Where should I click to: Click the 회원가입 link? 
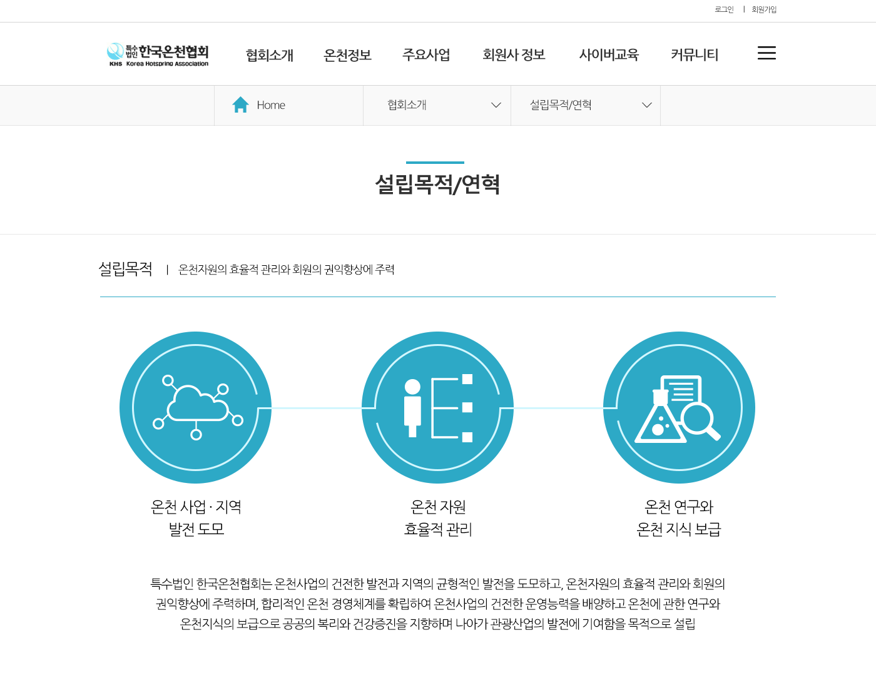point(764,9)
